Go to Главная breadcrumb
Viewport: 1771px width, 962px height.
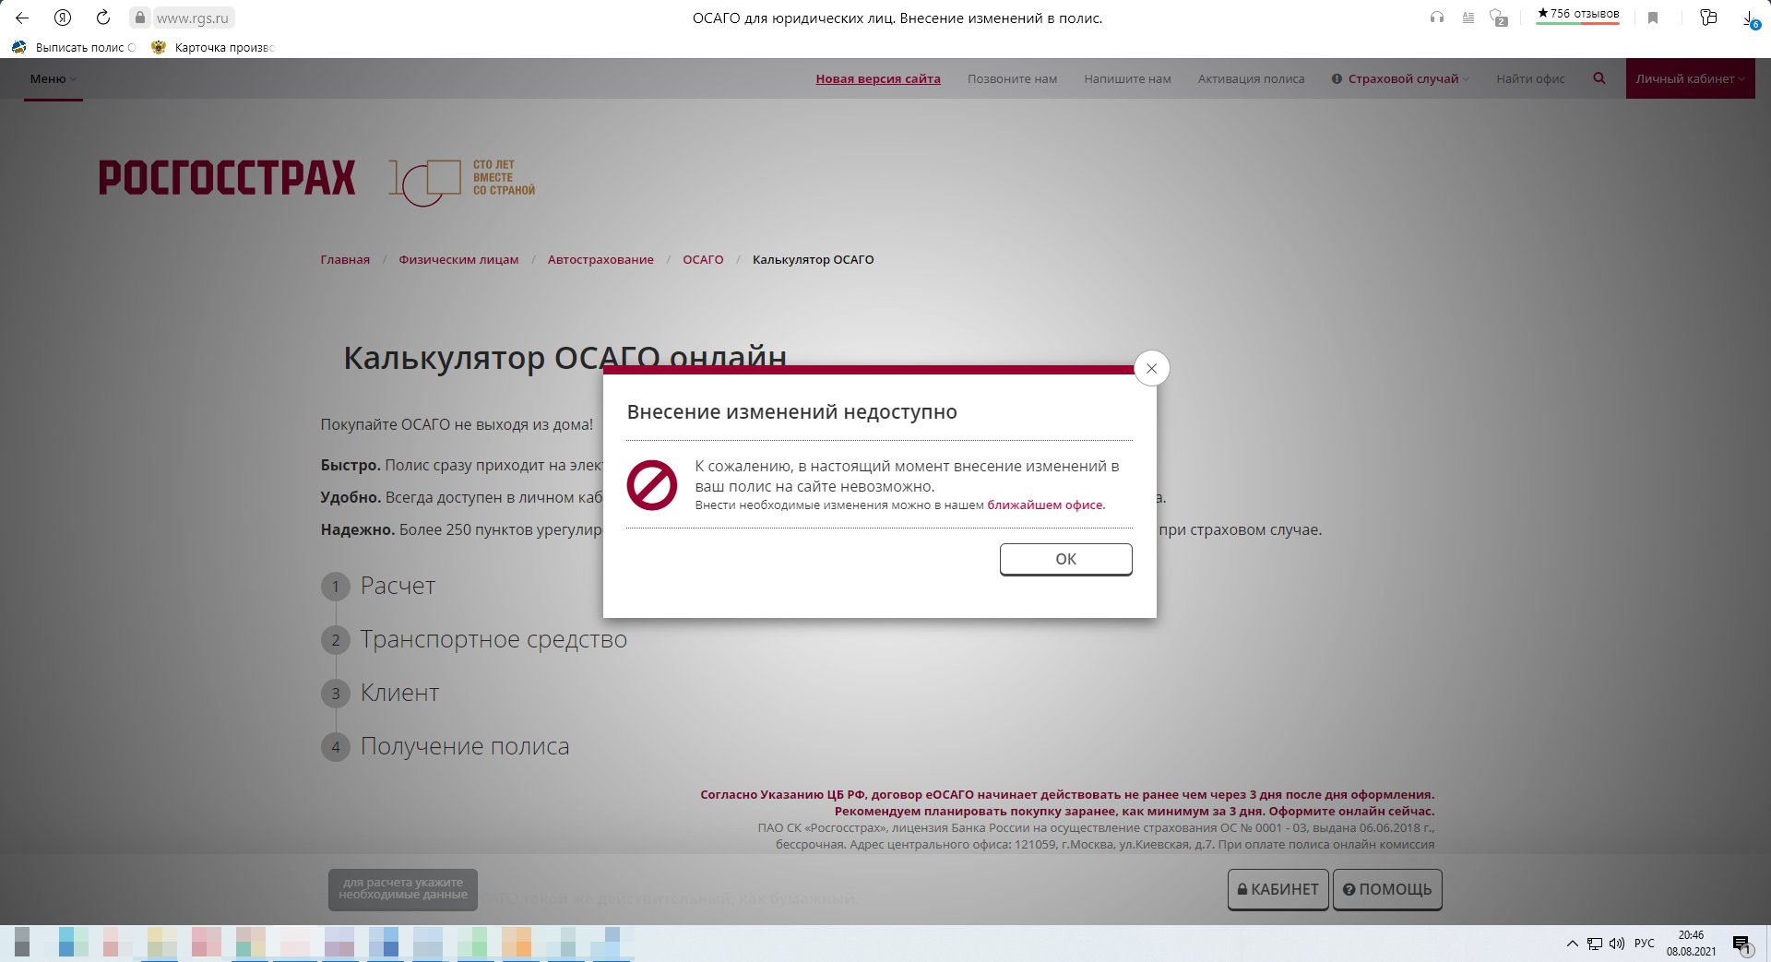[x=345, y=259]
